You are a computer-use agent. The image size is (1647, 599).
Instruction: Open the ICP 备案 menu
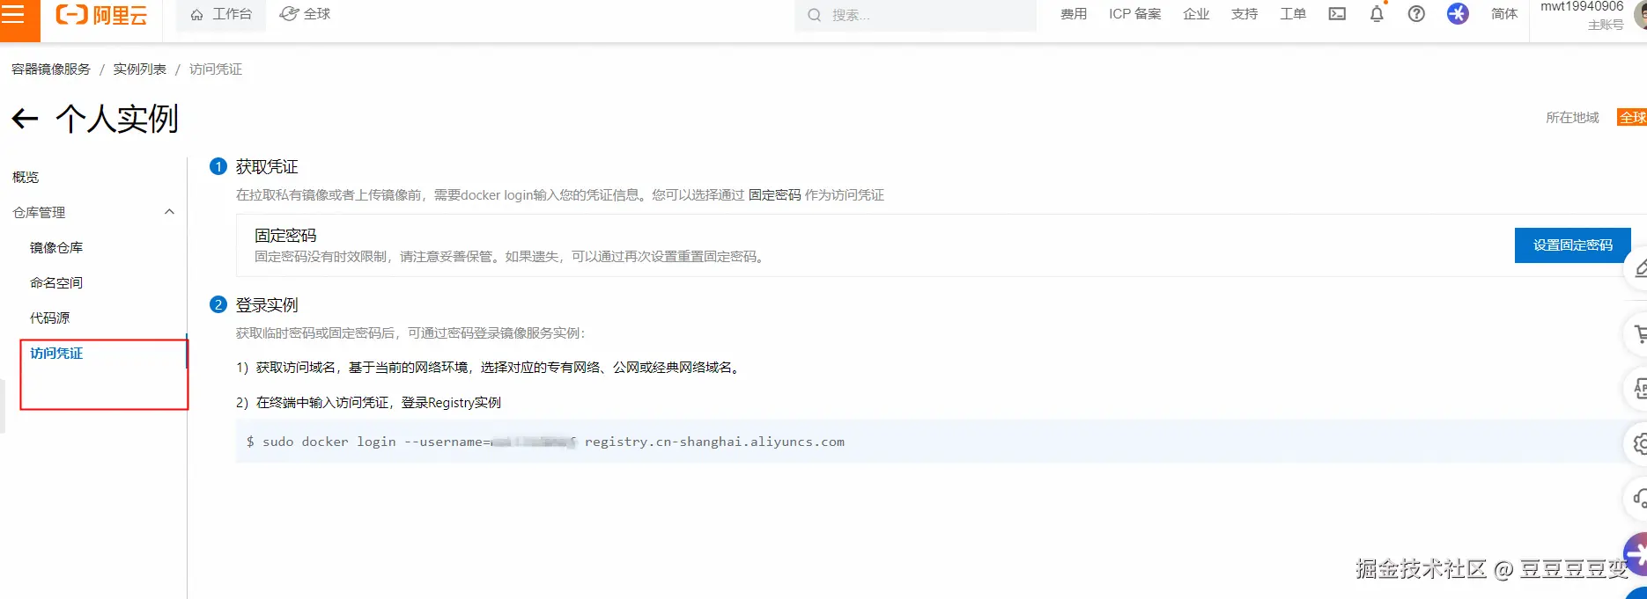[x=1134, y=14]
